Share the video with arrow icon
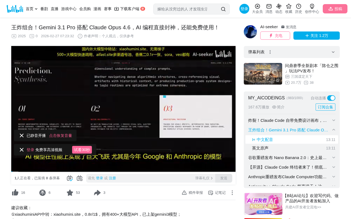Viewport: 351px width, 219px height. tap(97, 193)
